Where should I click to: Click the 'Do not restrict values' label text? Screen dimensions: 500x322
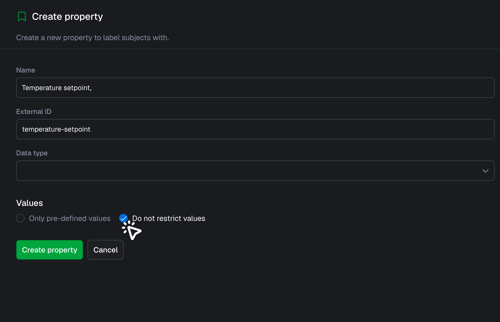point(169,218)
